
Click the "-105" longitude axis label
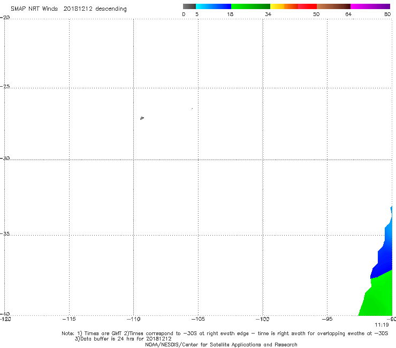(x=198, y=319)
